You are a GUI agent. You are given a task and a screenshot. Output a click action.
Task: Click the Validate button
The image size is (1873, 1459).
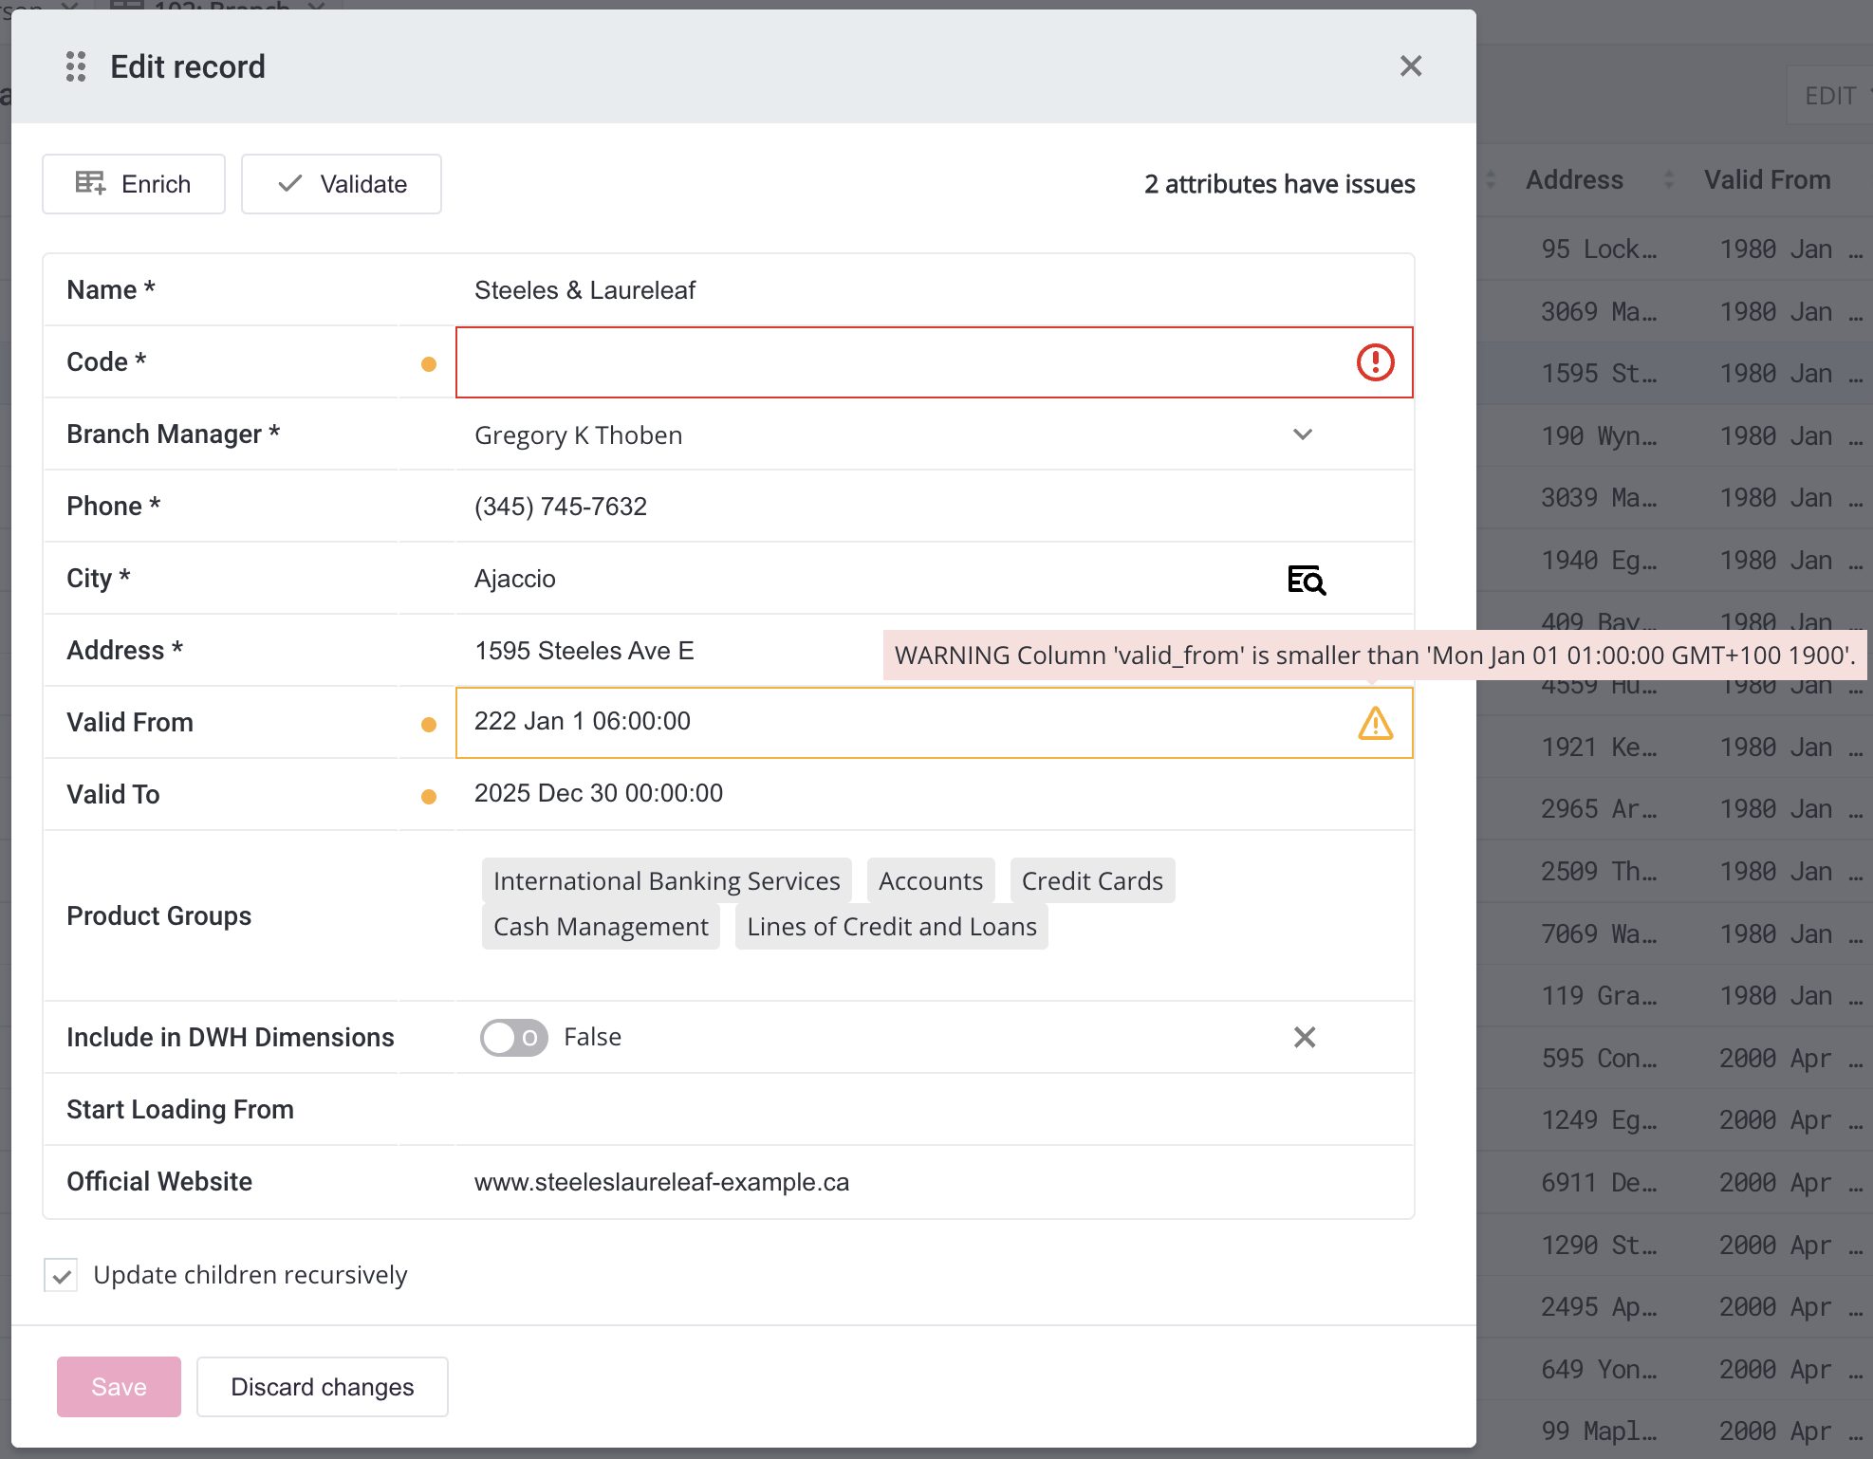(x=342, y=184)
